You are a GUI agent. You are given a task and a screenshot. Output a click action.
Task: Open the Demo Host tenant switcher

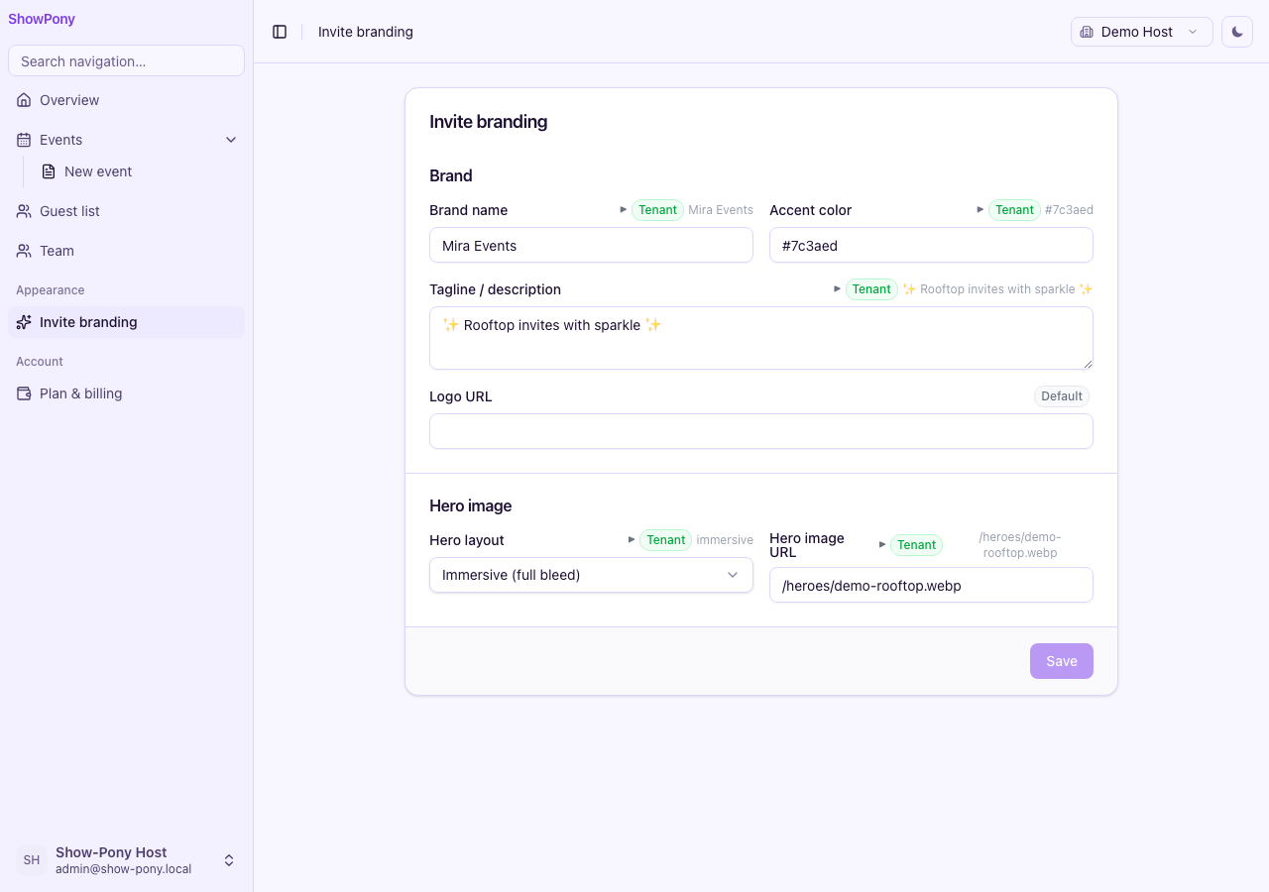(1142, 32)
